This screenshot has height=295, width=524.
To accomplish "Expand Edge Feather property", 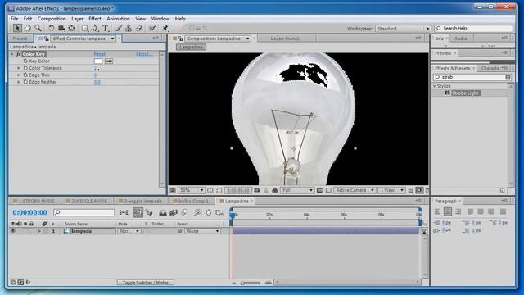I will [19, 82].
